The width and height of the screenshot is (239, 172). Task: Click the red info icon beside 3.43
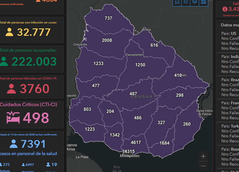click(225, 9)
